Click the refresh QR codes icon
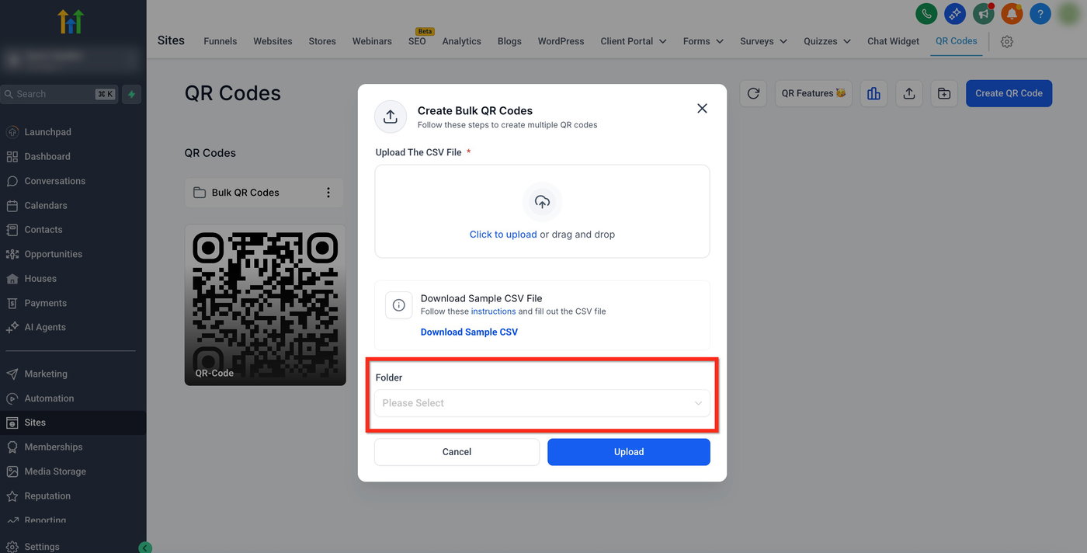 [x=753, y=93]
